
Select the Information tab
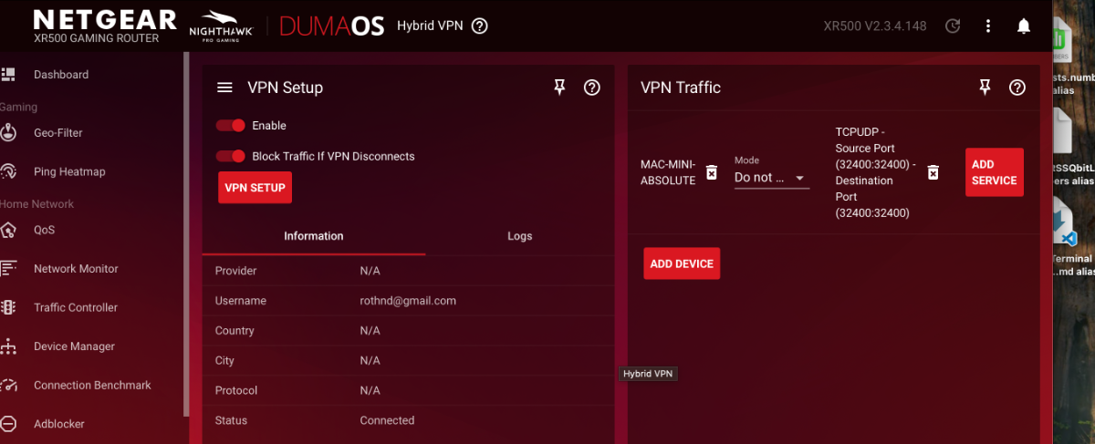click(x=313, y=236)
